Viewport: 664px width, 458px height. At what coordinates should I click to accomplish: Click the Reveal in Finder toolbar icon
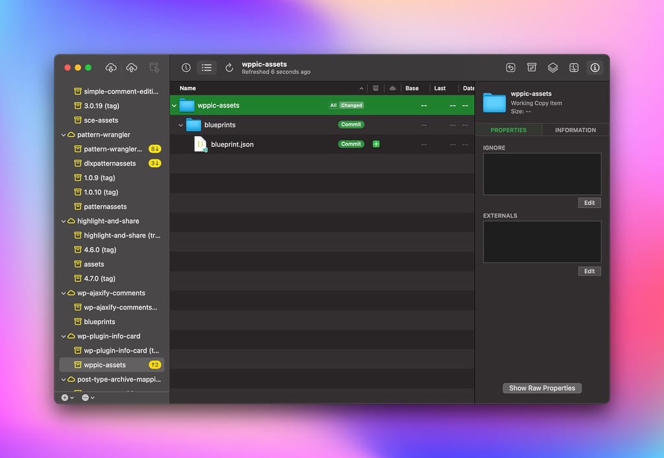(574, 67)
